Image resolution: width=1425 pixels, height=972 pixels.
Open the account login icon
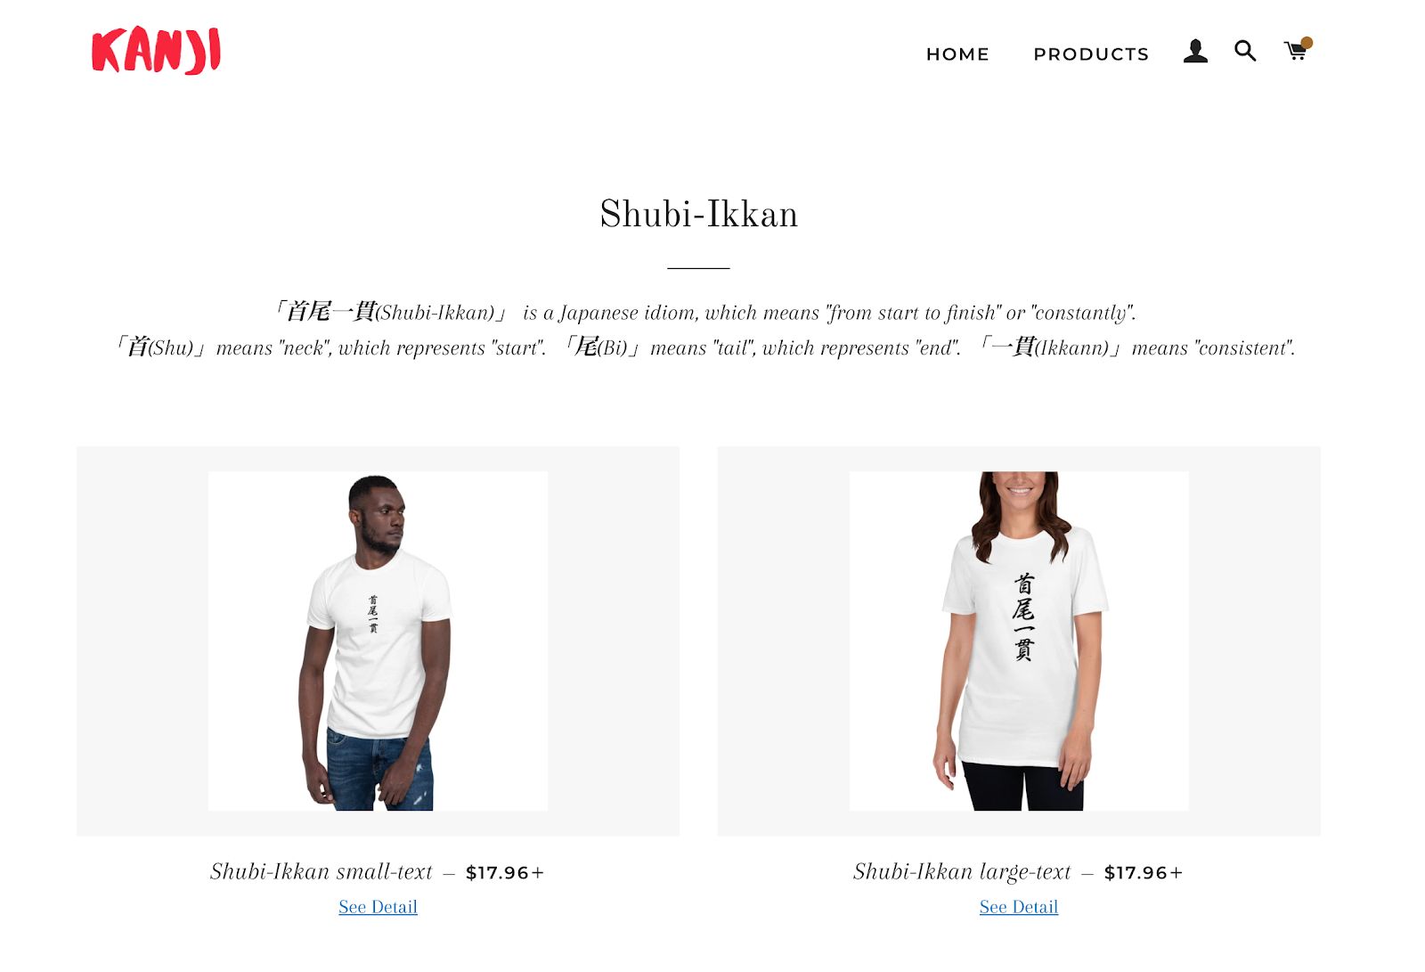point(1195,52)
